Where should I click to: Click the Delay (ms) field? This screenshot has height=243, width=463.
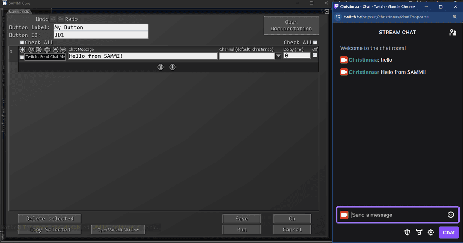click(297, 55)
